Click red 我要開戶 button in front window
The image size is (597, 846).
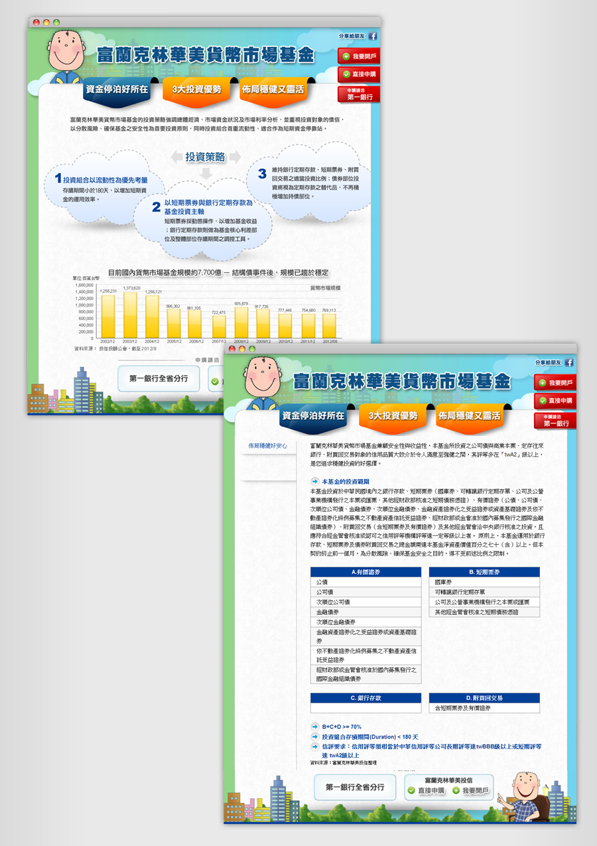pos(555,383)
